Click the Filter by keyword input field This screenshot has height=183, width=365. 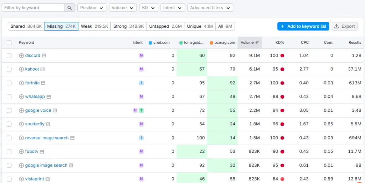click(33, 7)
